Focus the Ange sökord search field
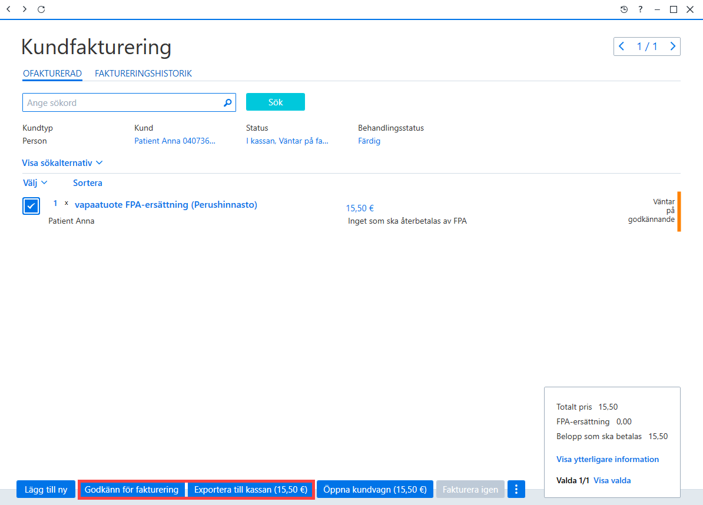 click(129, 102)
